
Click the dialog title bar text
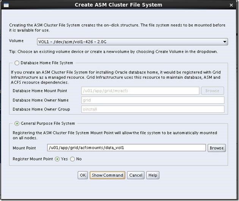tap(118, 5)
